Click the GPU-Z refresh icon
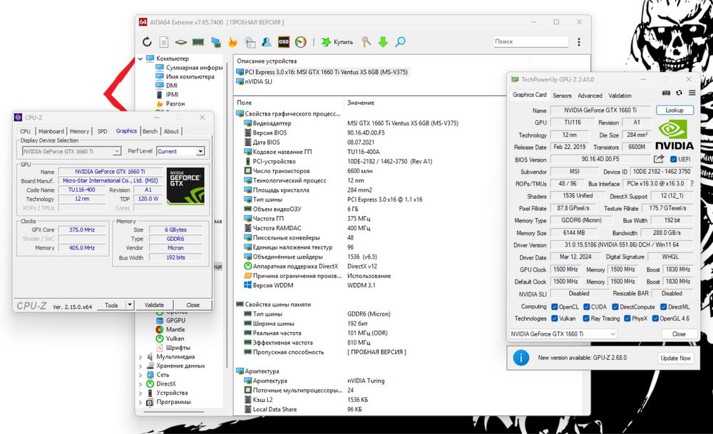This screenshot has height=434, width=713. pos(679,93)
